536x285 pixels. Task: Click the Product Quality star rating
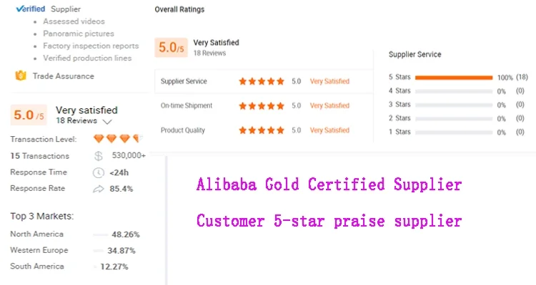pos(262,130)
